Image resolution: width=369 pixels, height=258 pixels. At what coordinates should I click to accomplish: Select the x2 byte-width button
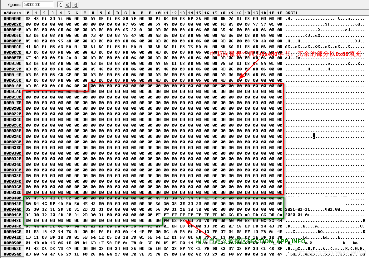click(68, 4)
